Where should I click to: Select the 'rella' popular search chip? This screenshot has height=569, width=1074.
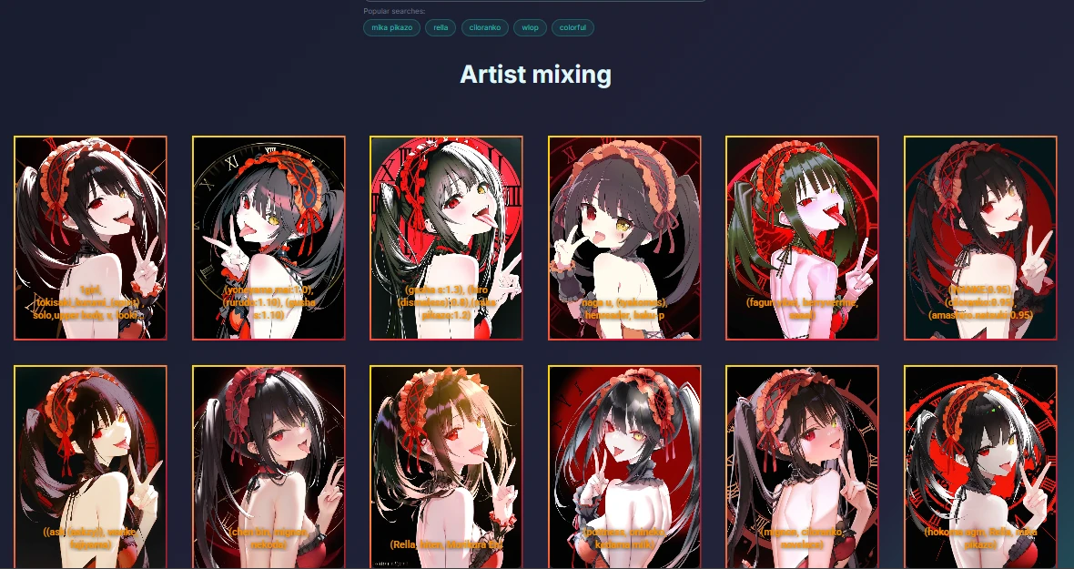[441, 28]
